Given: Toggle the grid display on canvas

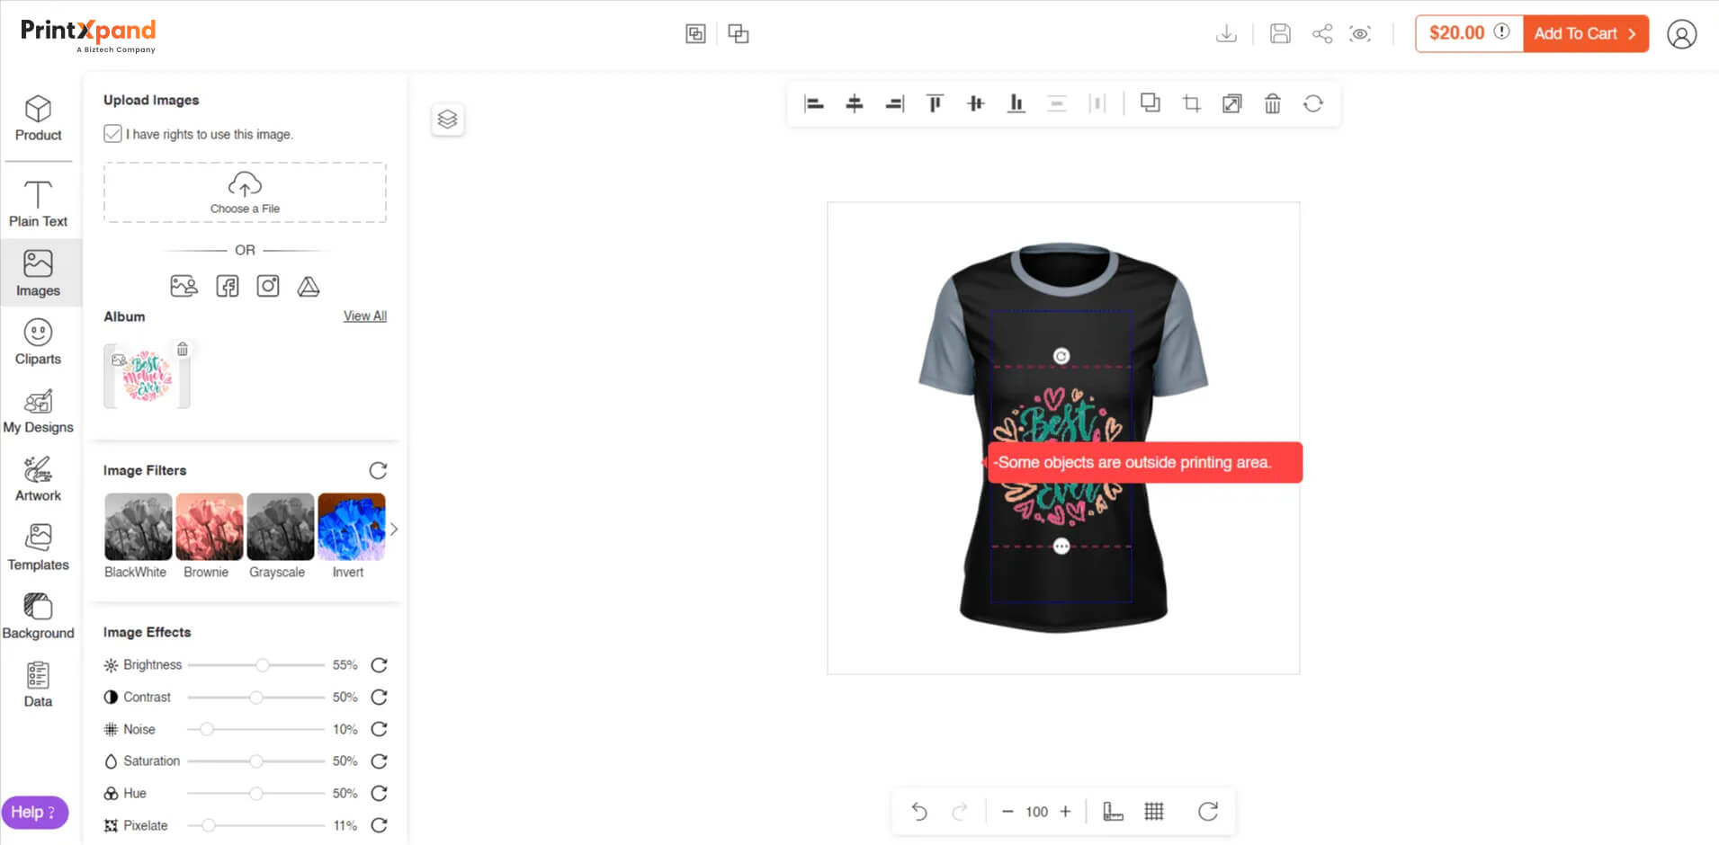Looking at the screenshot, I should (x=1154, y=812).
